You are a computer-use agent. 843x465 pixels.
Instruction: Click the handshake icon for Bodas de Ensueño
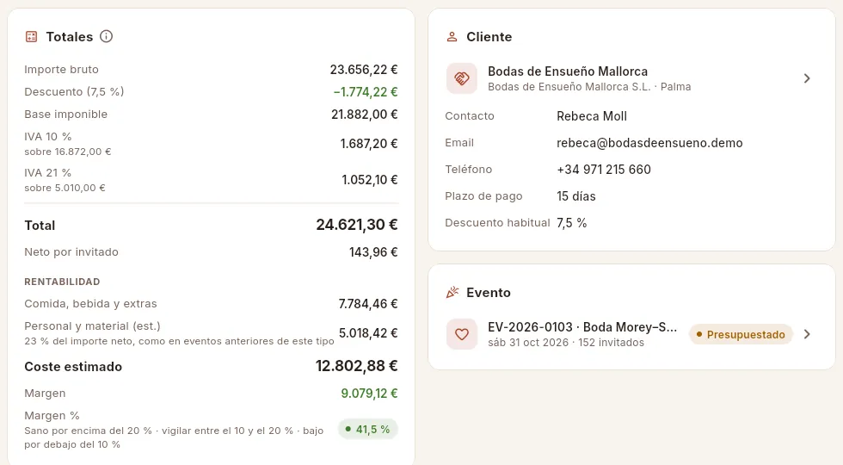(x=461, y=78)
